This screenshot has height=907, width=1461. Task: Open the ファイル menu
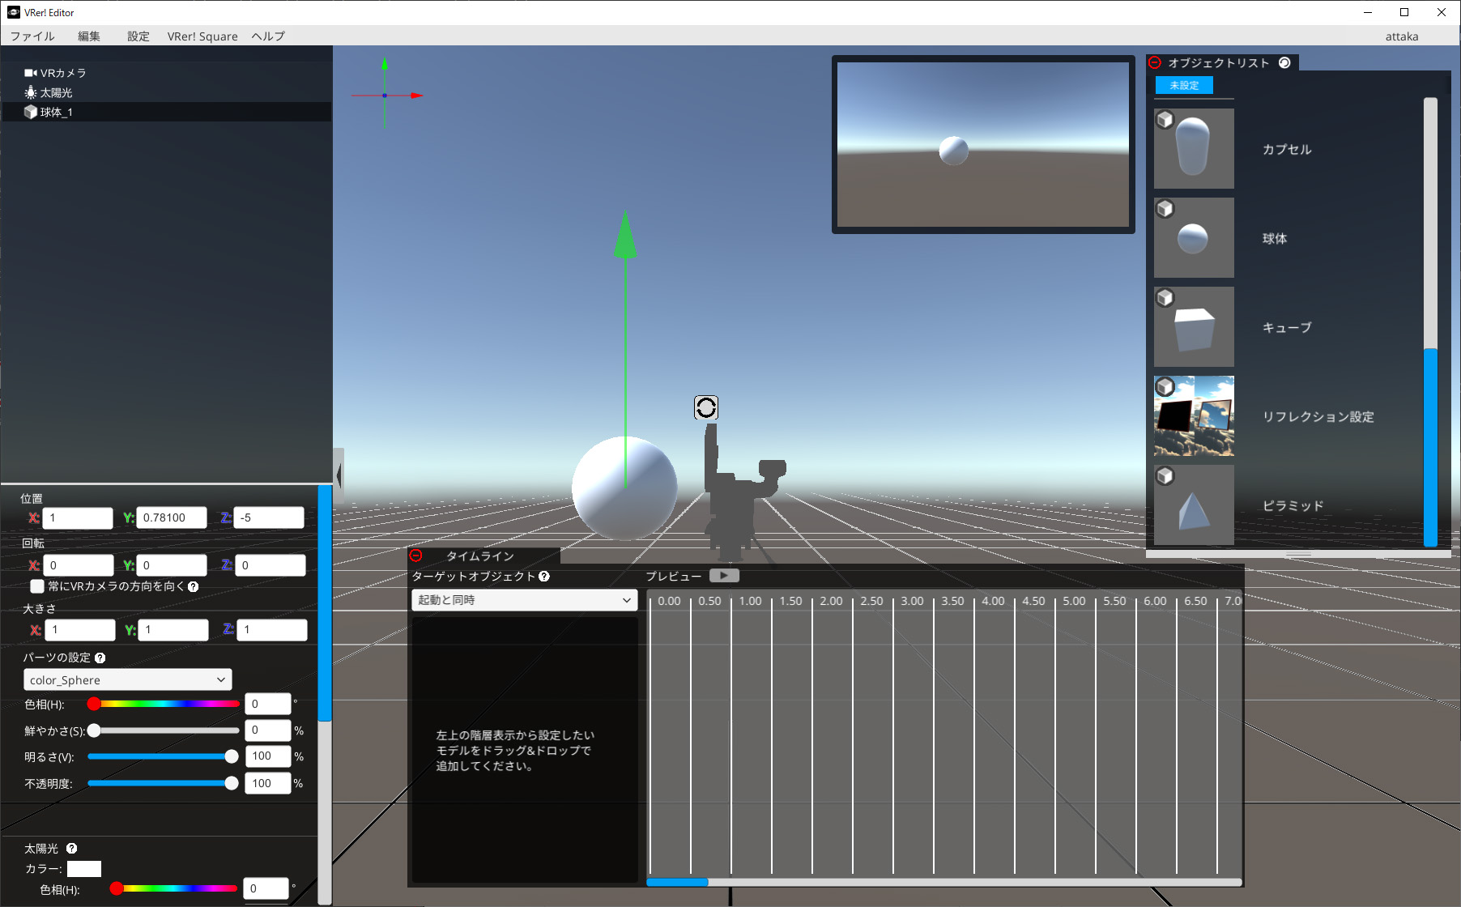pyautogui.click(x=32, y=36)
